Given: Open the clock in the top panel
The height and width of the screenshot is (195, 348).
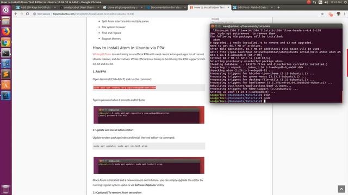Looking at the screenshot, I should click(336, 2).
